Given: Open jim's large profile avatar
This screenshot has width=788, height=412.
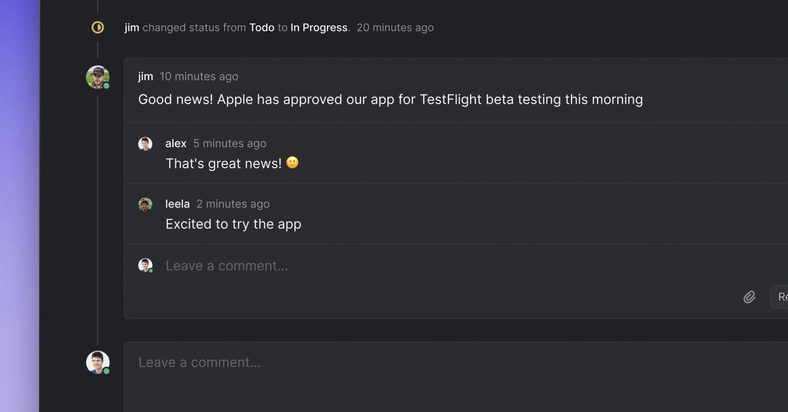Looking at the screenshot, I should point(98,77).
